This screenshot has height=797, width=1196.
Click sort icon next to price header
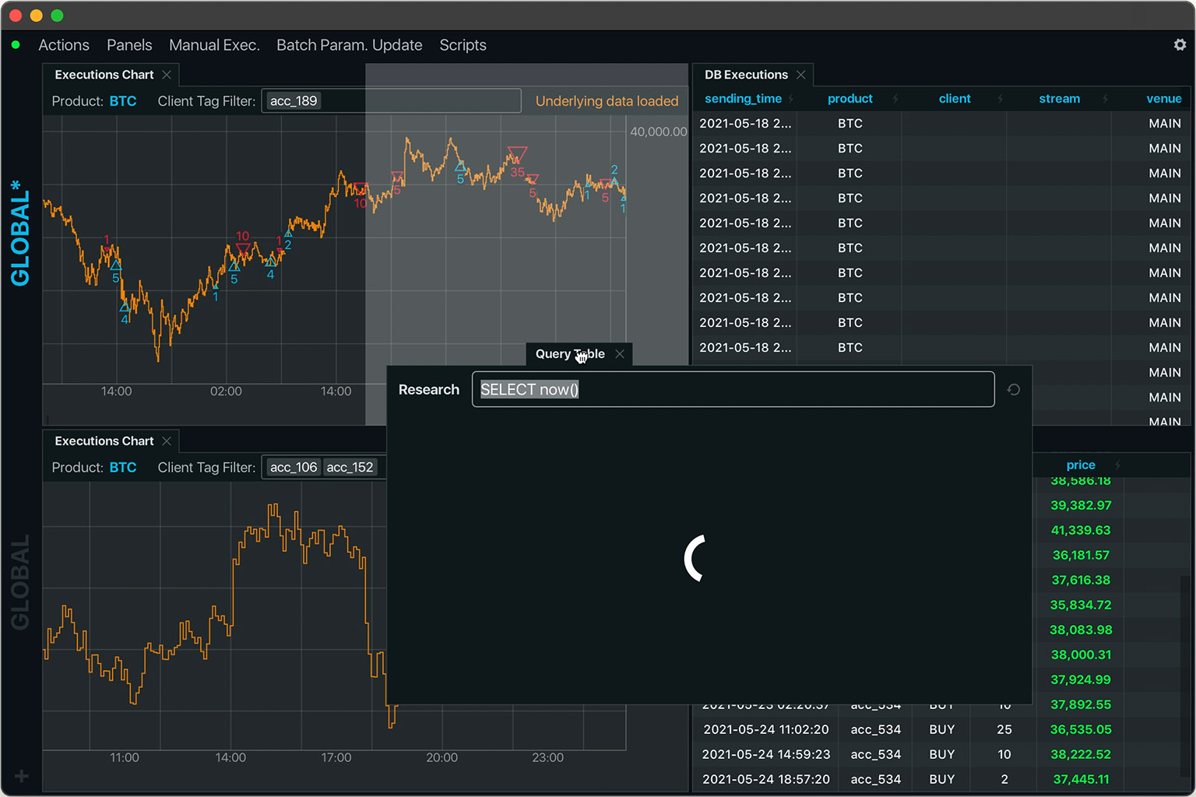tap(1117, 465)
